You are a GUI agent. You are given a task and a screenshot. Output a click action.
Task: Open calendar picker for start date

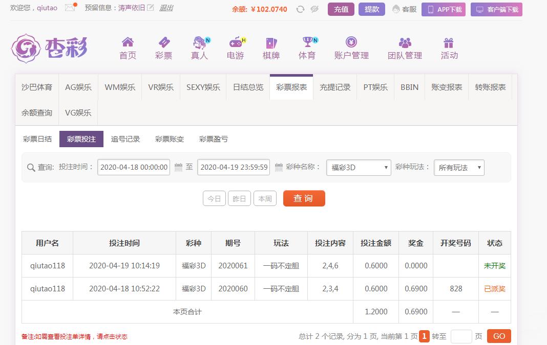[178, 167]
